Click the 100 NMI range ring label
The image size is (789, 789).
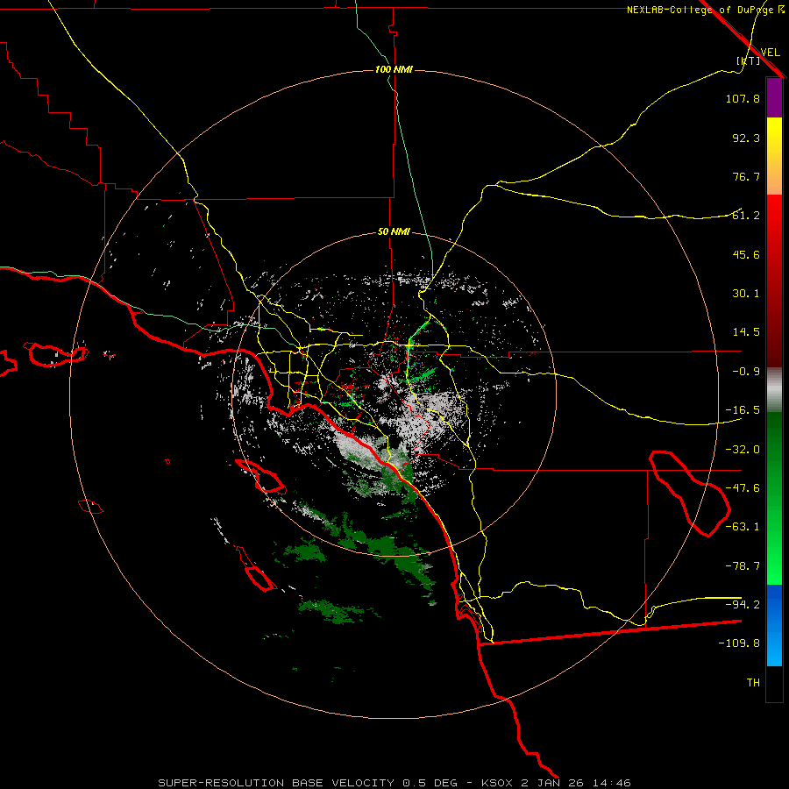click(394, 69)
